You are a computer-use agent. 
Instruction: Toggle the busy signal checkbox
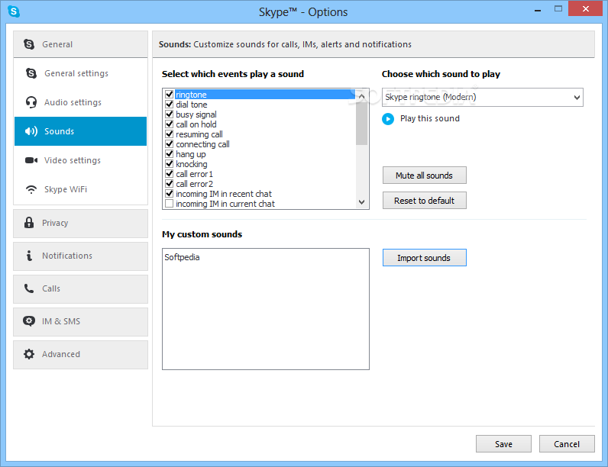[x=169, y=114]
